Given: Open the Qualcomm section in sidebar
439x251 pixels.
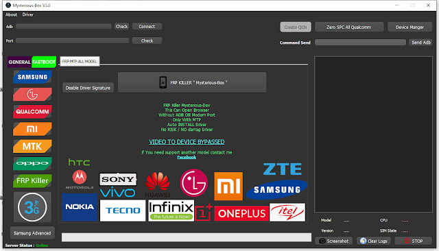Looking at the screenshot, I should pyautogui.click(x=32, y=112).
